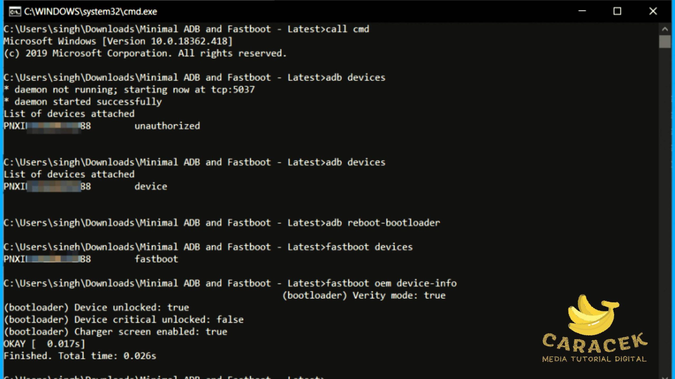
Task: Click the vertical scrollbar thumb
Action: click(664, 42)
